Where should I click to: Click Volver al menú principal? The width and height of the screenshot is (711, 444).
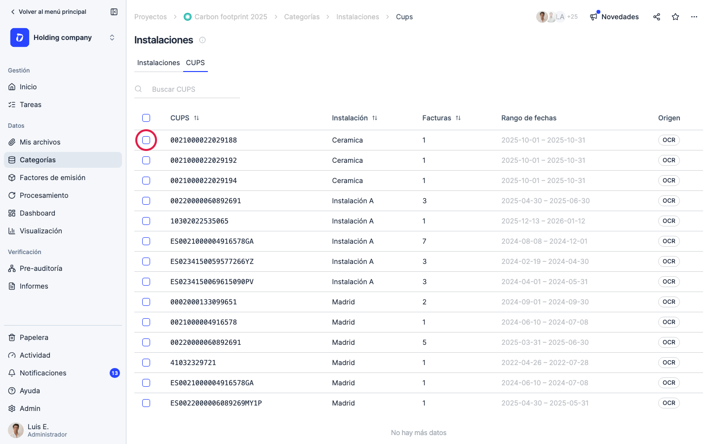point(48,12)
